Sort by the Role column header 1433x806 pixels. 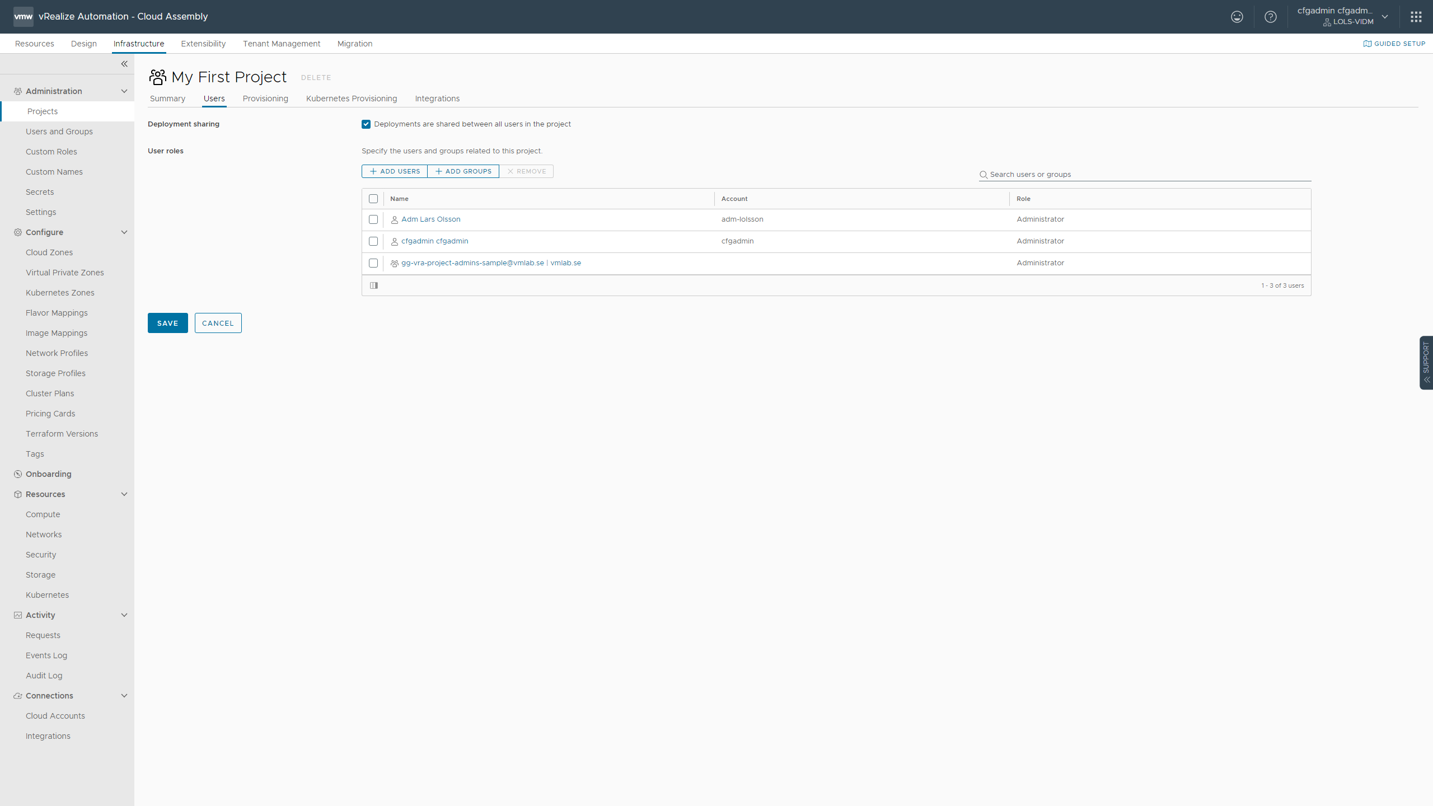pyautogui.click(x=1023, y=199)
